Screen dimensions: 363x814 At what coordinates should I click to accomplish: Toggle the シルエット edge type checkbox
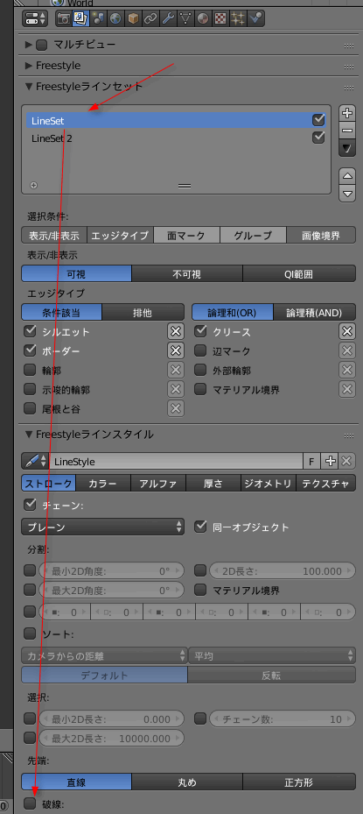(30, 331)
